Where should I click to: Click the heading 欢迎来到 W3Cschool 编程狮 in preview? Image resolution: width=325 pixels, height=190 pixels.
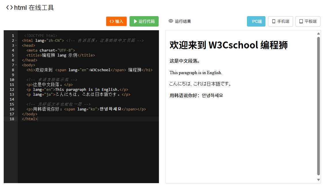(228, 45)
